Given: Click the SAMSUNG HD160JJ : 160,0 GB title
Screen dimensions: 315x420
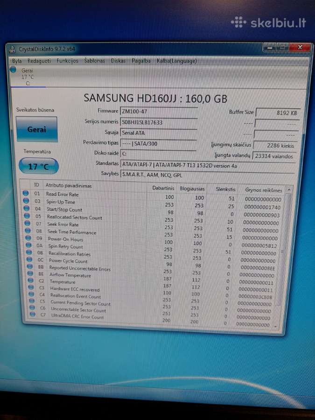Looking at the screenshot, I should pos(155,98).
